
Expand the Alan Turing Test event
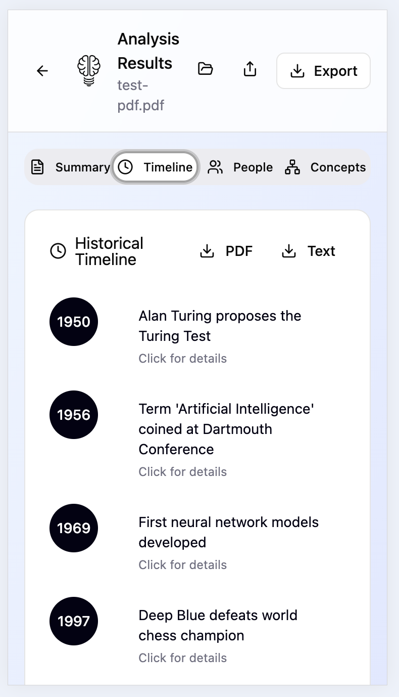220,326
